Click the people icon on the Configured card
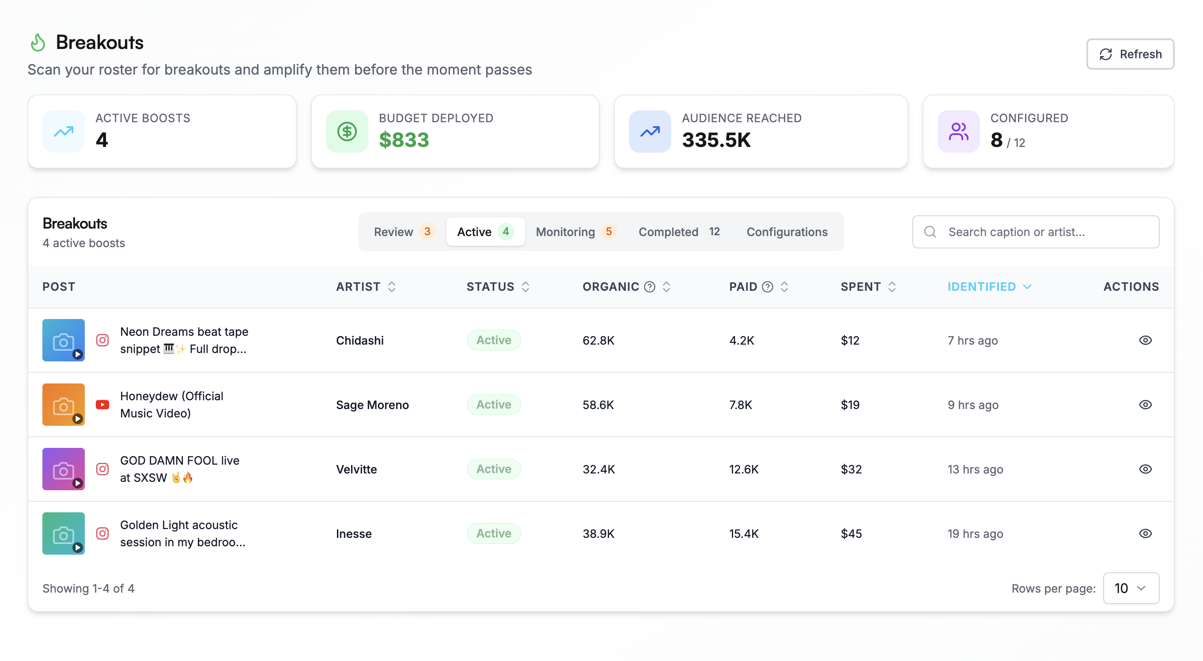Image resolution: width=1203 pixels, height=661 pixels. [x=958, y=131]
